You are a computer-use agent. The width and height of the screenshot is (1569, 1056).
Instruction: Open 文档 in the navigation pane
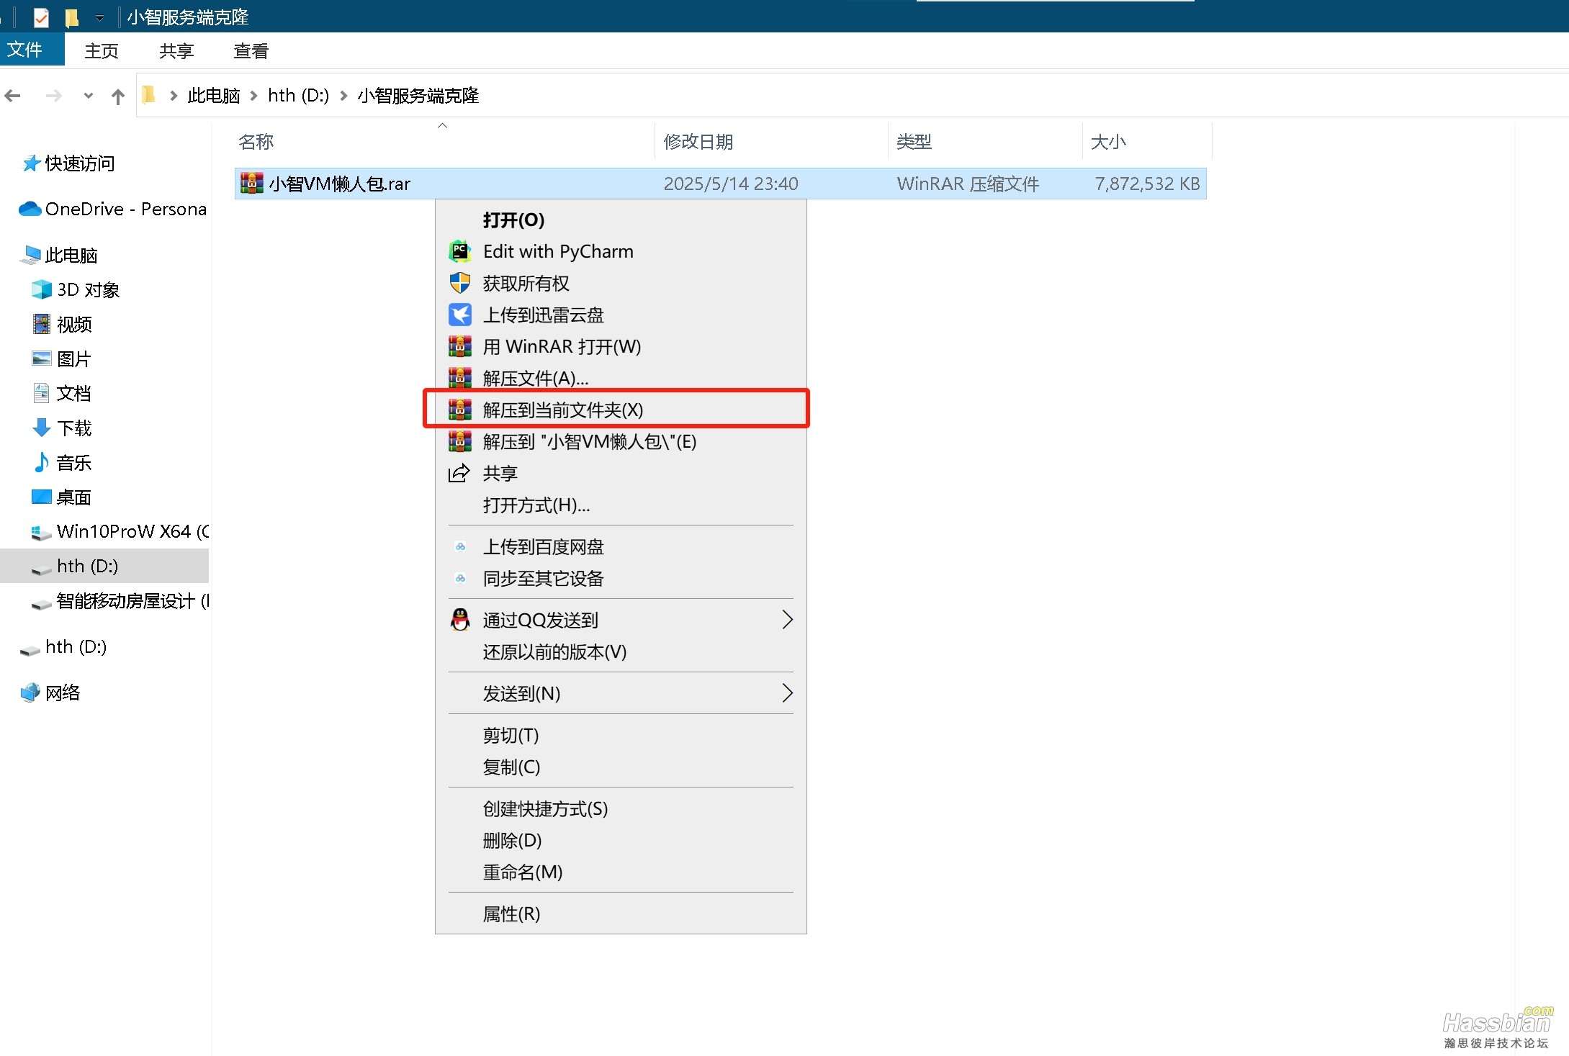click(x=73, y=393)
